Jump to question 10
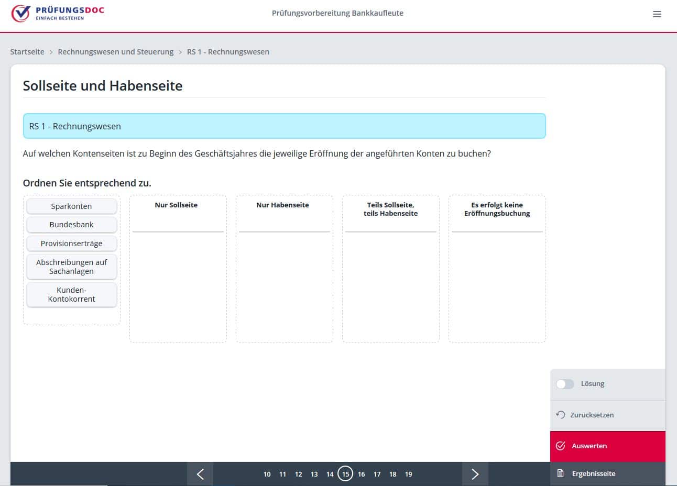The width and height of the screenshot is (677, 486). tap(267, 474)
